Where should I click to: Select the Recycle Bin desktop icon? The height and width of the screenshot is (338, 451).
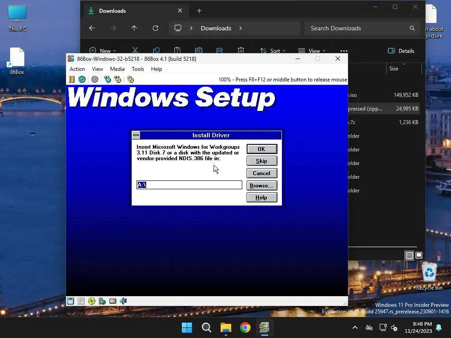pos(429,277)
